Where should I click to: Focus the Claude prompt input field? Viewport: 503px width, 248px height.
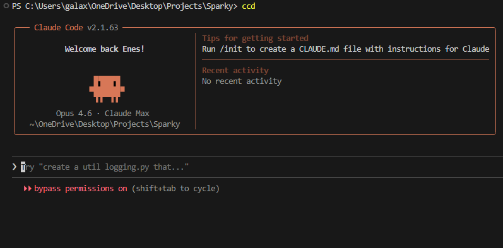[x=257, y=167]
